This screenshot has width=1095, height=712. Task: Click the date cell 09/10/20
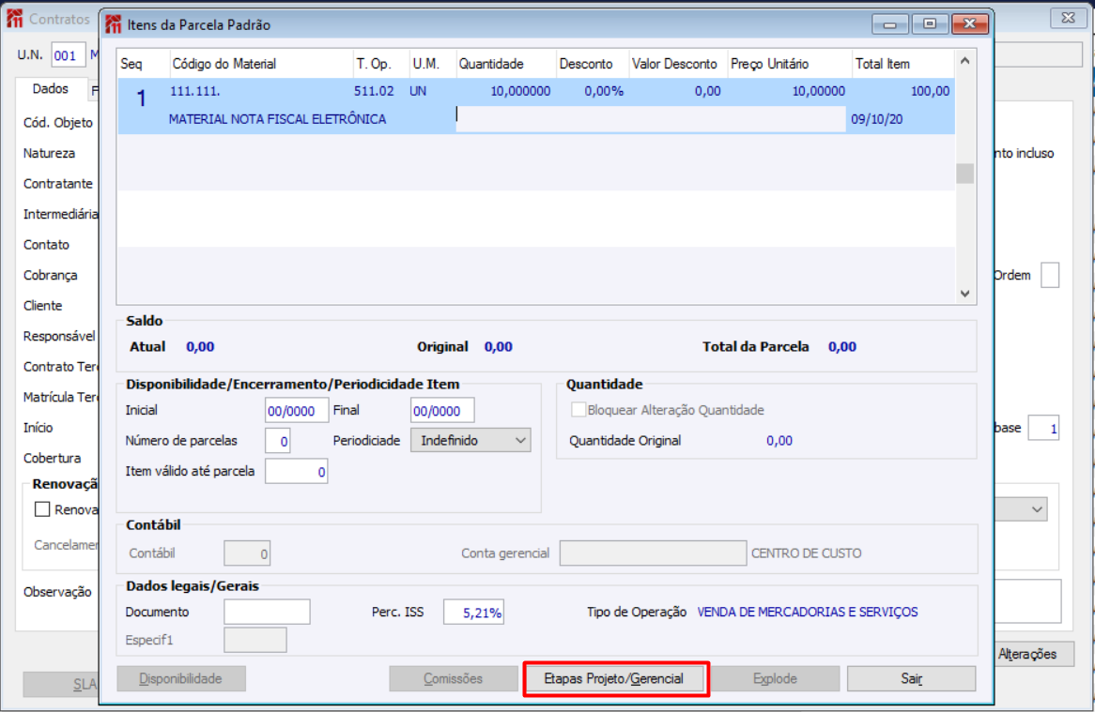coord(876,119)
